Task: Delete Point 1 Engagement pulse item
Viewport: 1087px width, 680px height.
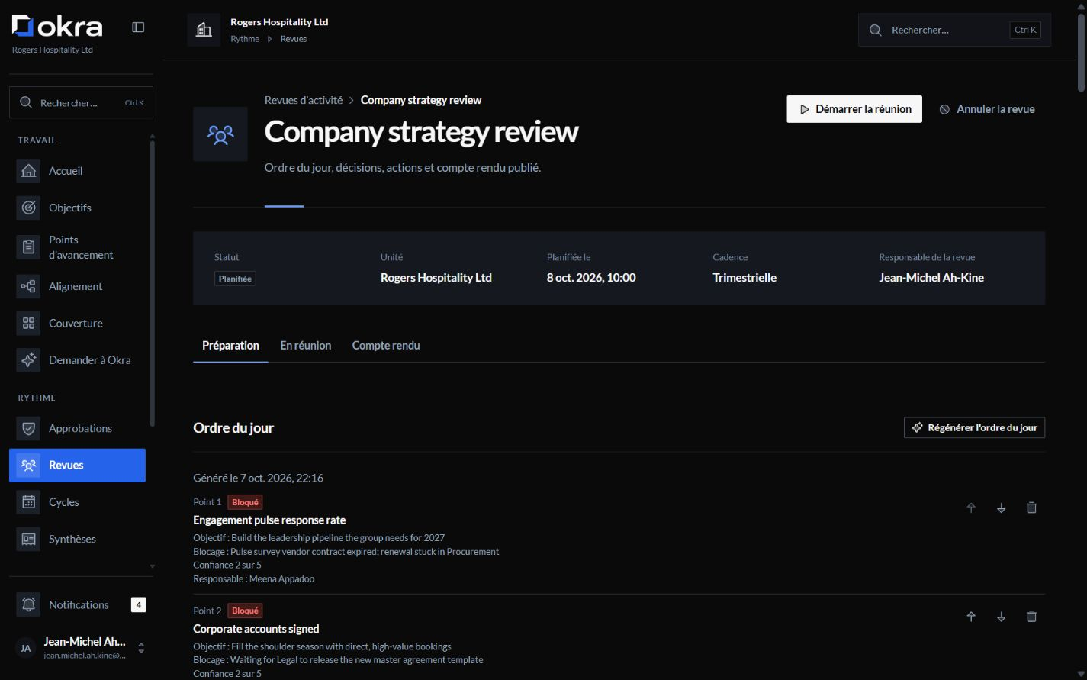Action: [x=1031, y=508]
